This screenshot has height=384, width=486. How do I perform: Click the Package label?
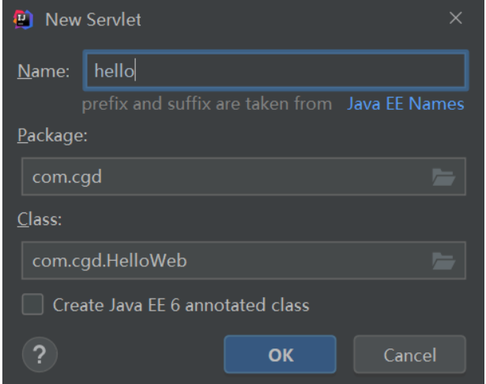tap(52, 134)
